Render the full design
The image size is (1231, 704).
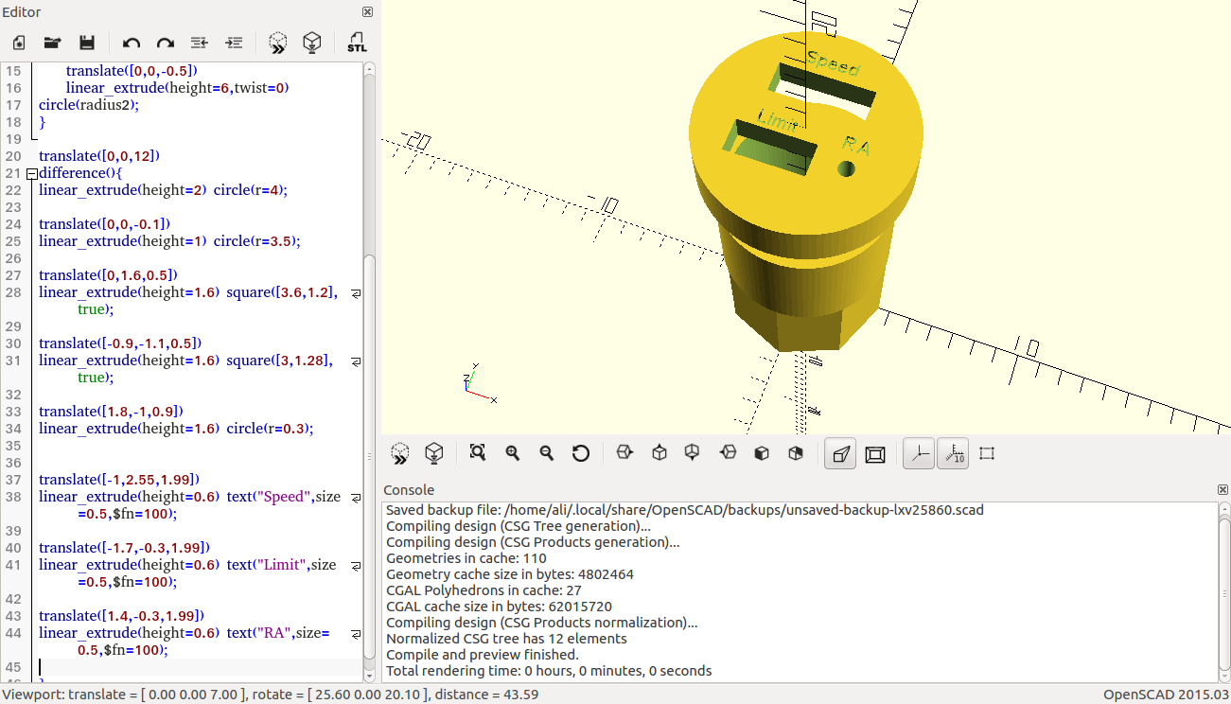311,43
